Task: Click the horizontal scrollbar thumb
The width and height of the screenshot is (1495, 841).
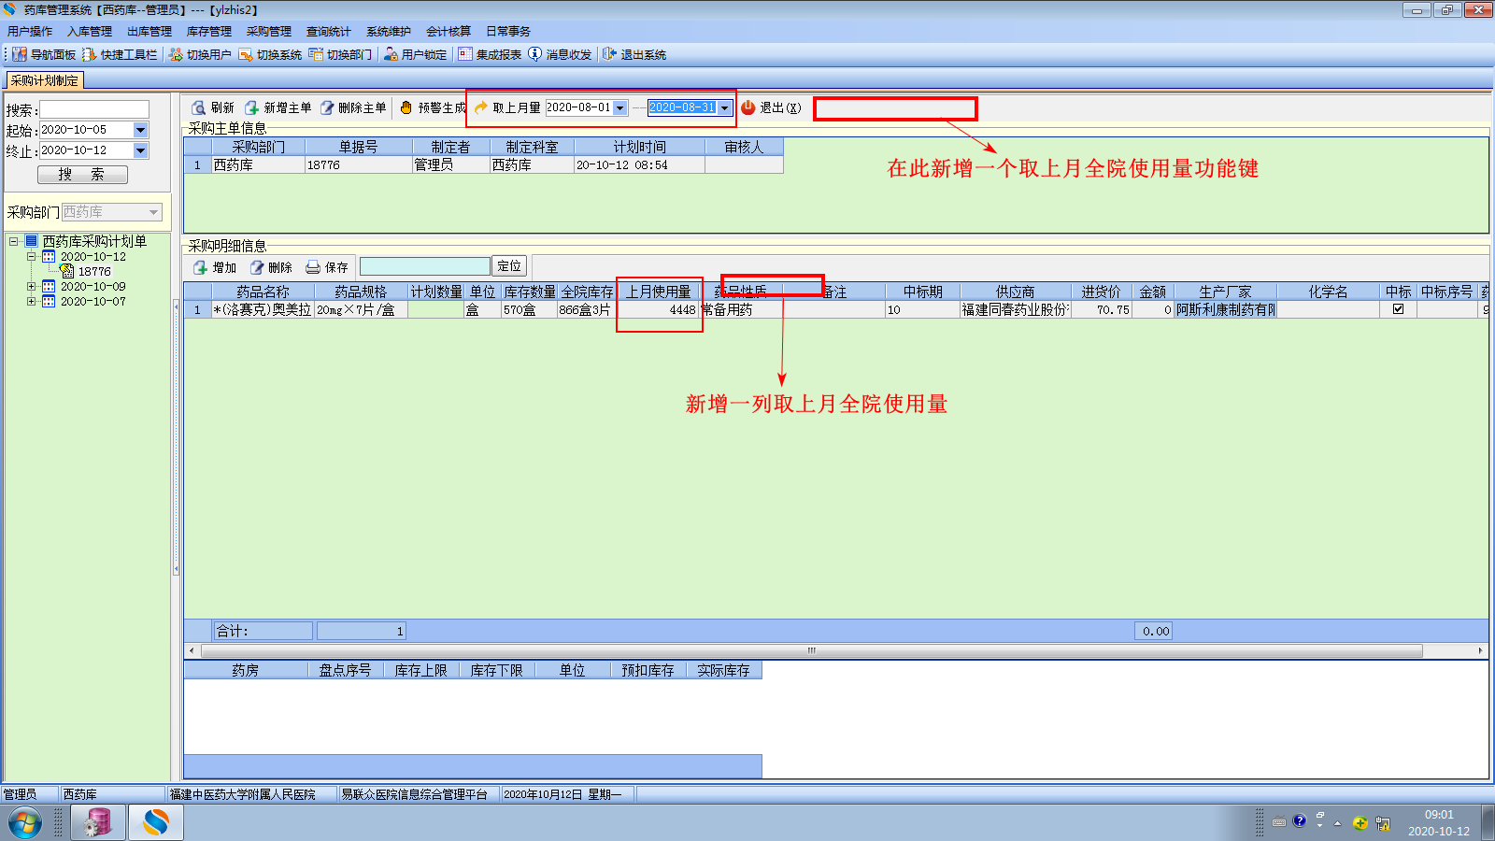Action: tap(812, 650)
